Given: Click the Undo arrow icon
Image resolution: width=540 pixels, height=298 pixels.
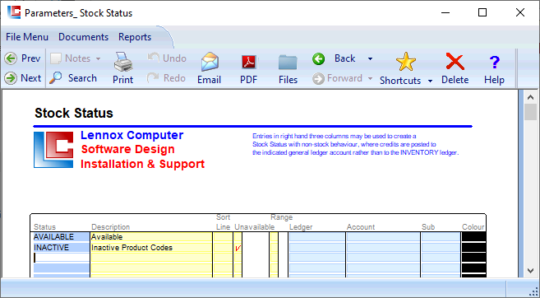Looking at the screenshot, I should click(153, 58).
